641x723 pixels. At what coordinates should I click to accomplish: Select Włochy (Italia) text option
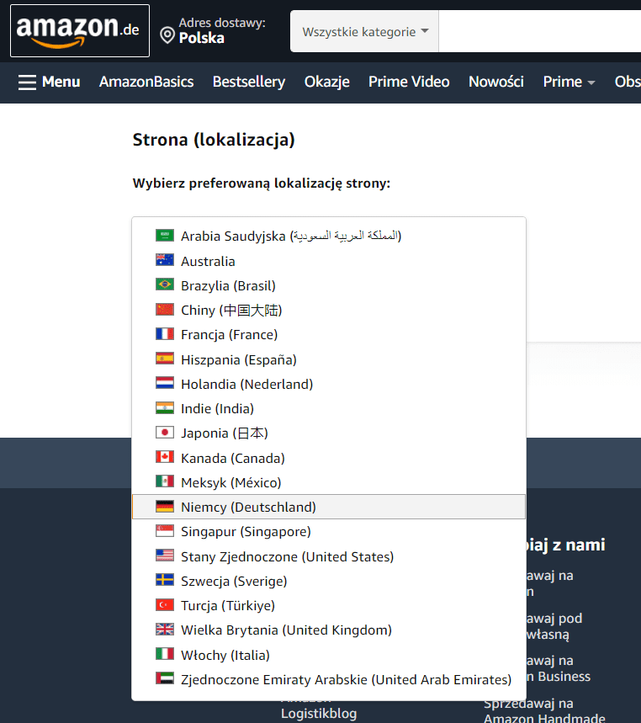click(x=225, y=655)
